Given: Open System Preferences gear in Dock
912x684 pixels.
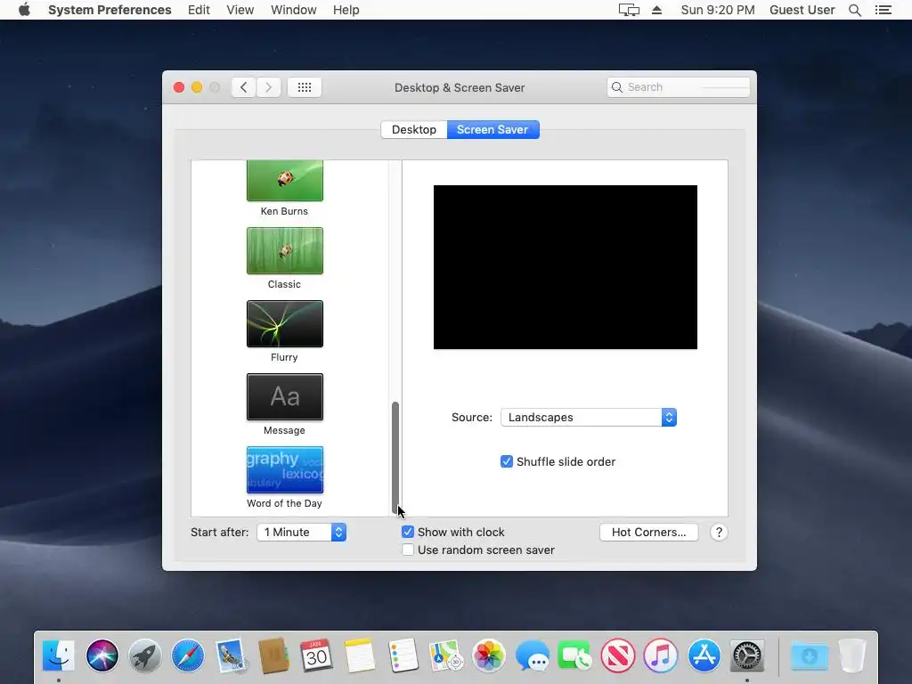Looking at the screenshot, I should pyautogui.click(x=747, y=655).
